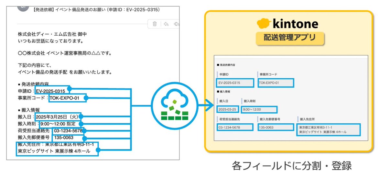Delete the email with the trash icon
This screenshot has width=388, height=179.
(x=155, y=24)
